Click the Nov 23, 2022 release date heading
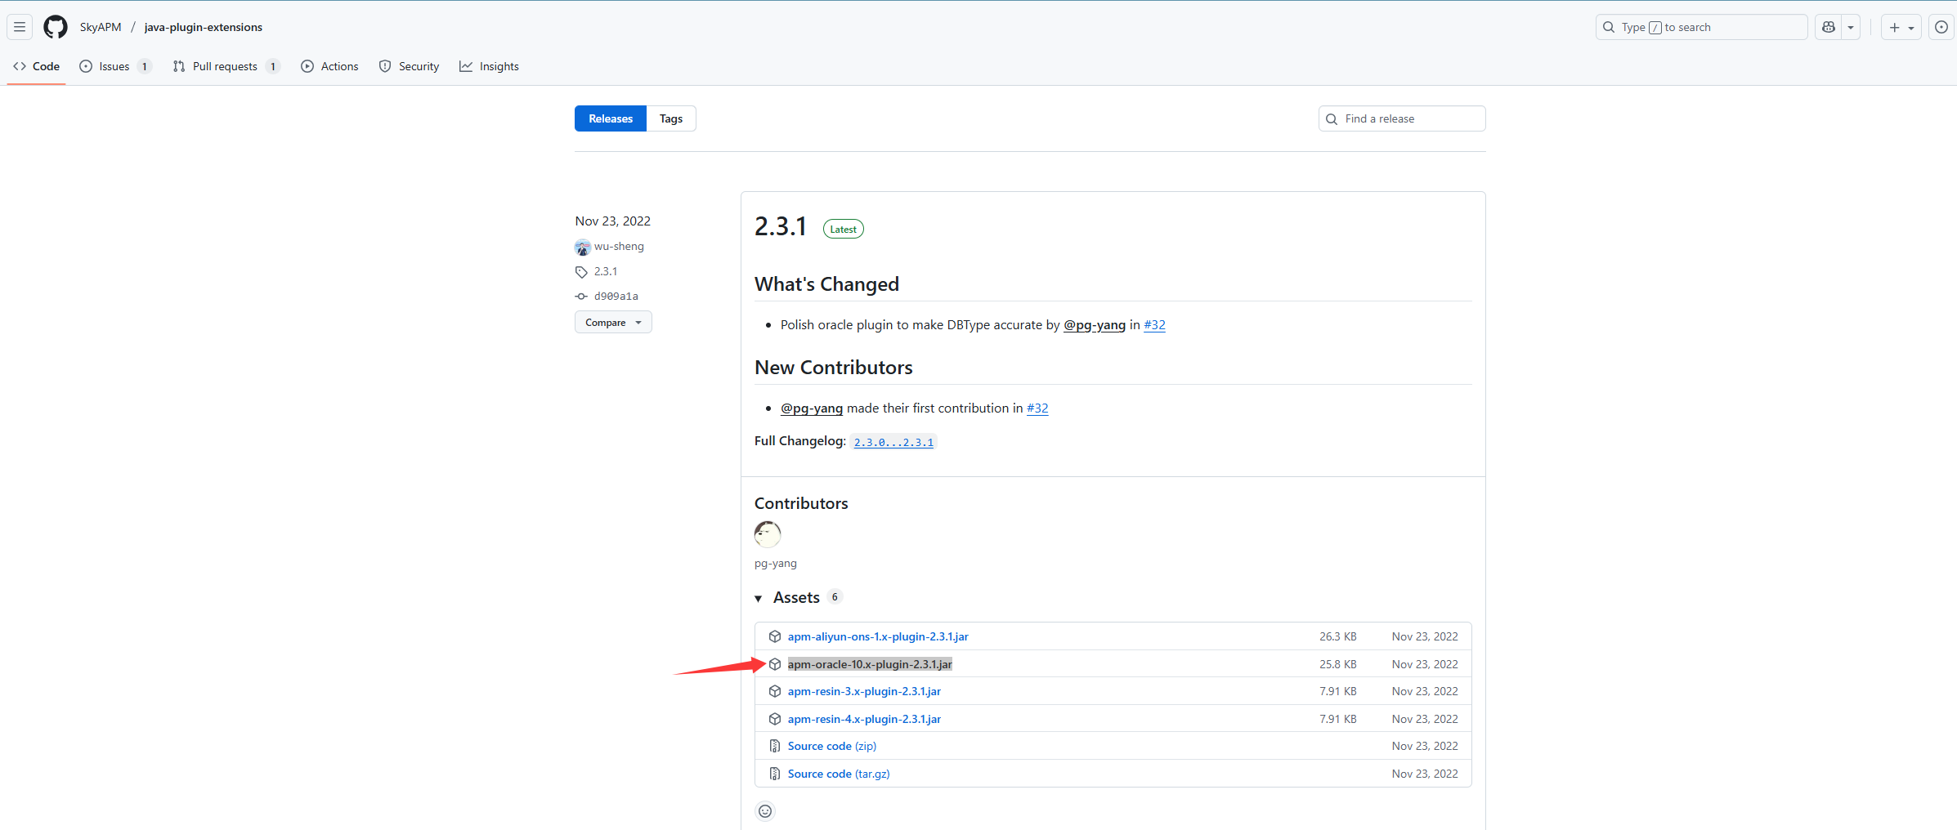Image resolution: width=1957 pixels, height=830 pixels. tap(613, 221)
